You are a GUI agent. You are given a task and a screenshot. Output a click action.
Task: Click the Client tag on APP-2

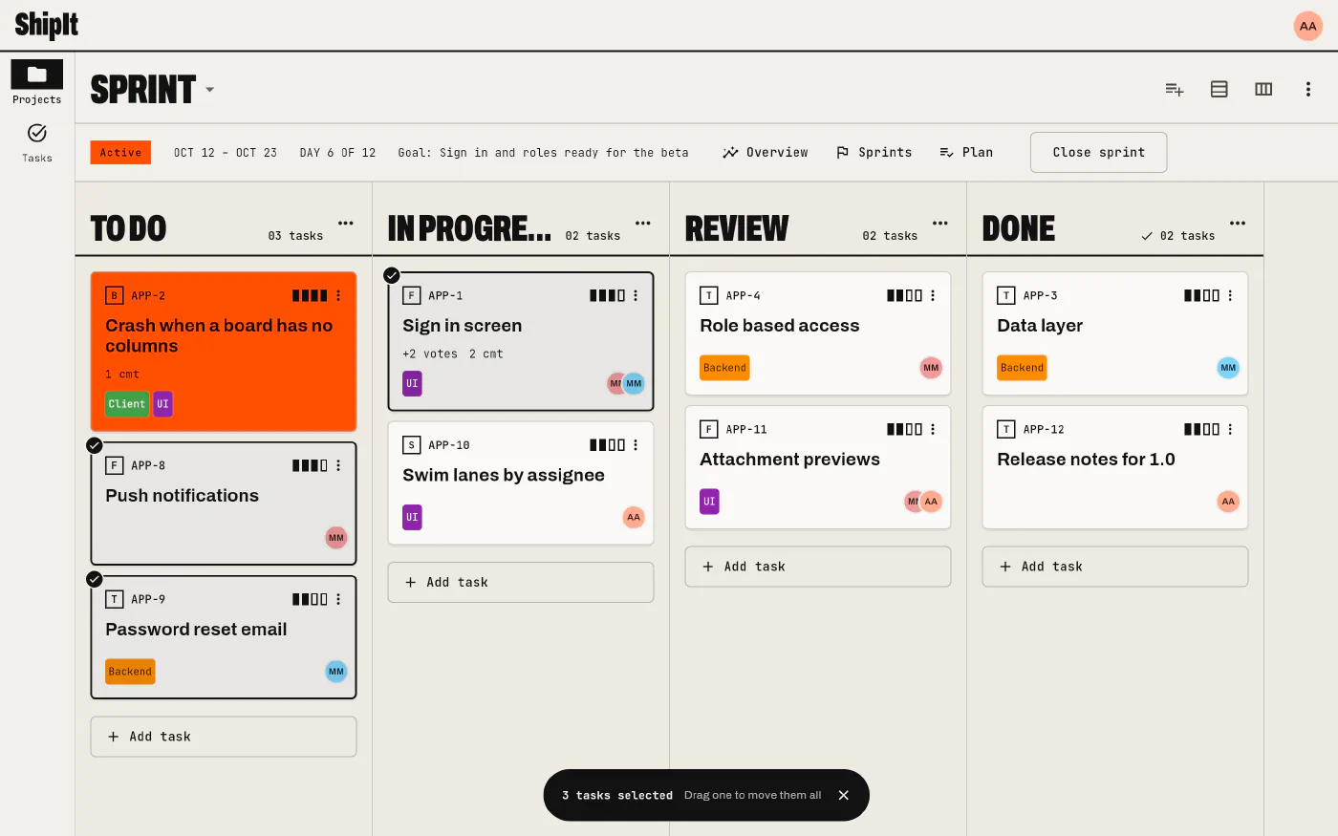tap(127, 404)
